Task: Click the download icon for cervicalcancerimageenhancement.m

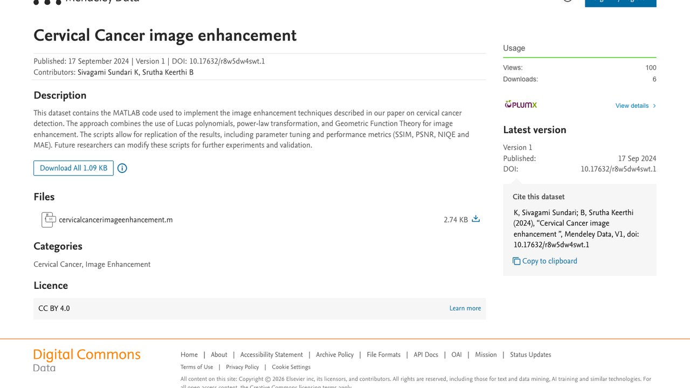Action: coord(475,219)
